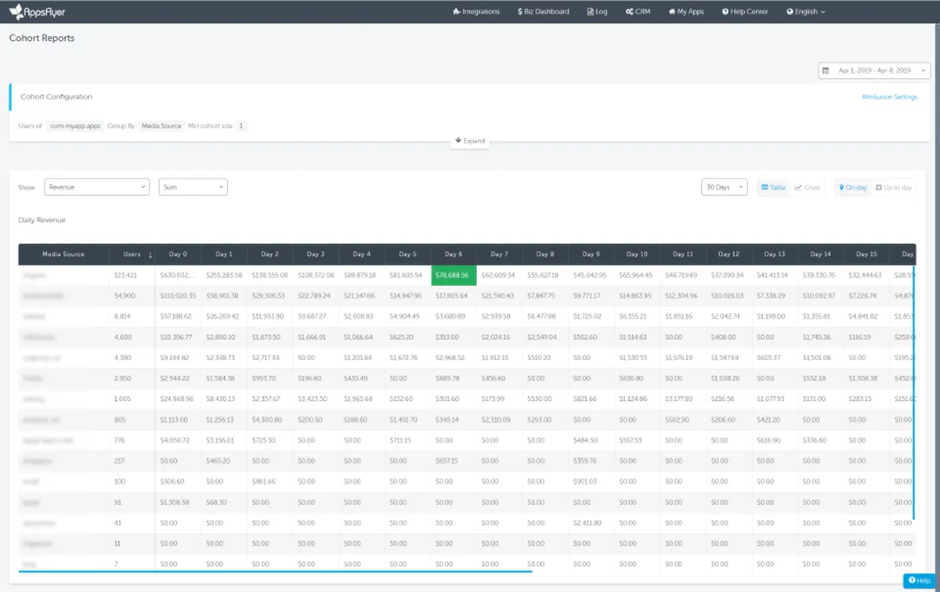This screenshot has width=940, height=592.
Task: Click the Day 3 column header
Action: pyautogui.click(x=315, y=254)
